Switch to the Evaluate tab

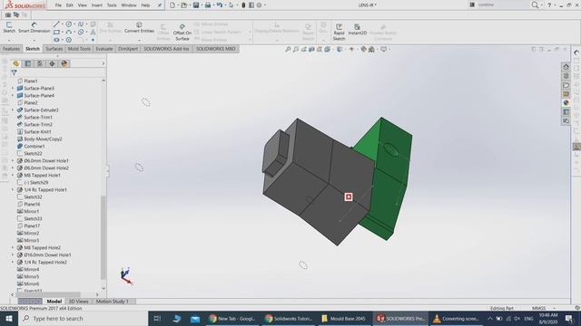tap(104, 49)
